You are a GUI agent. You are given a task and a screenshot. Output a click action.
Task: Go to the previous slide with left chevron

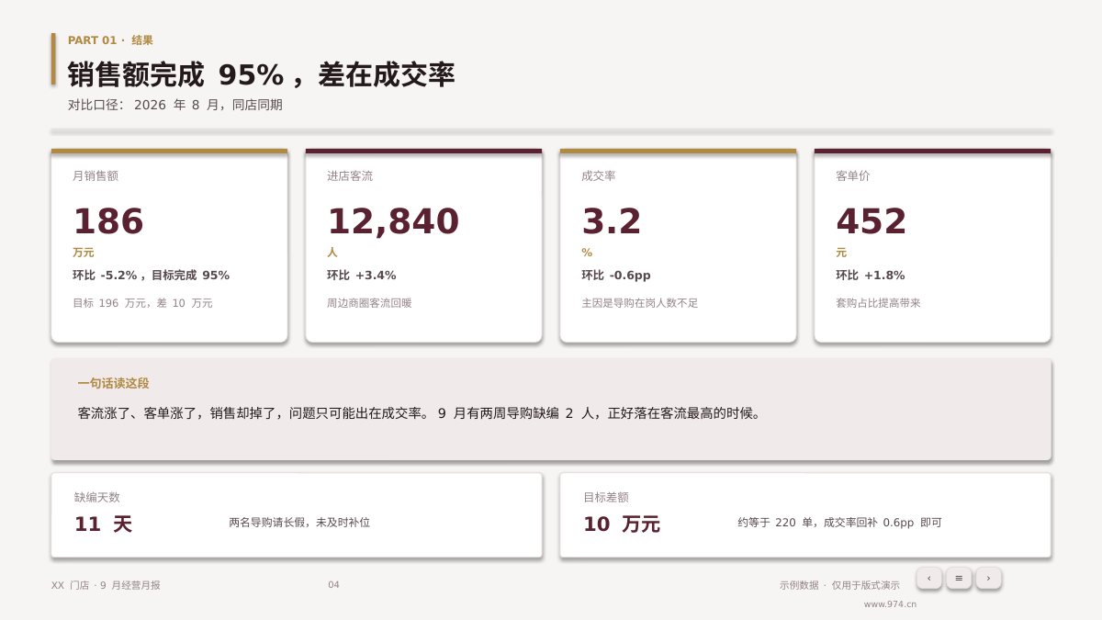coord(929,578)
